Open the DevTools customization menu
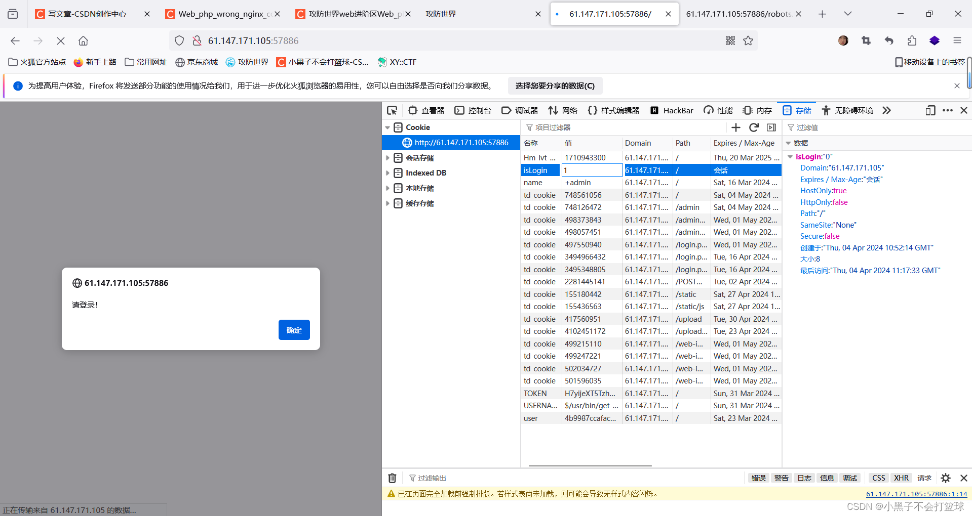The image size is (972, 516). point(948,110)
